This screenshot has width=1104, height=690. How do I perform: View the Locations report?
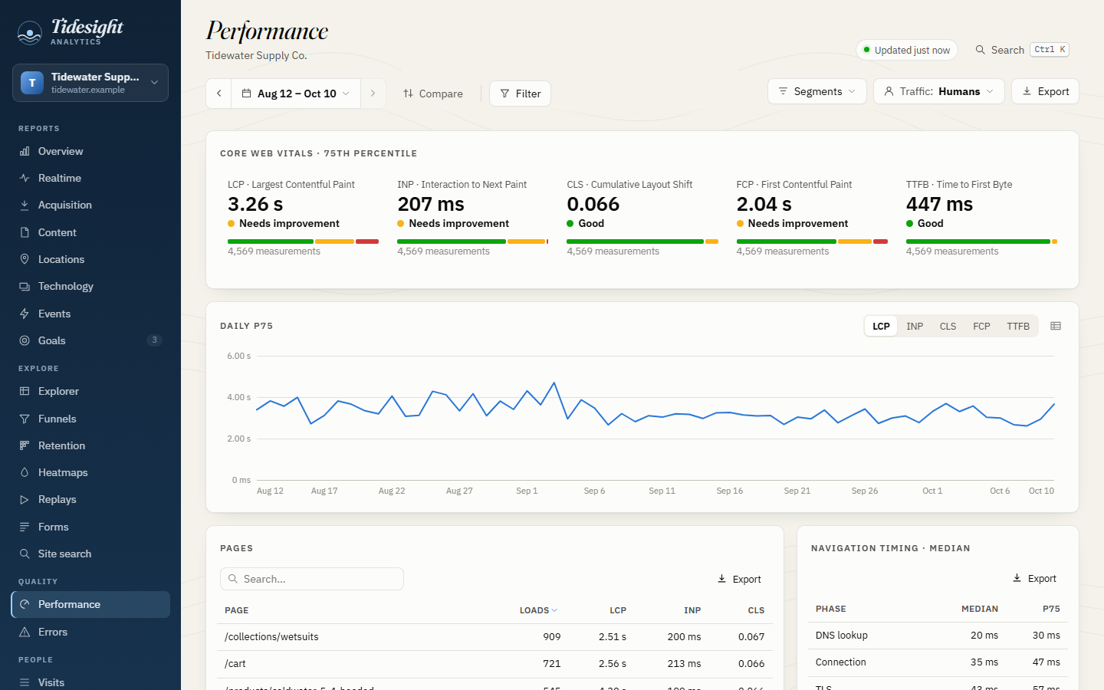pos(90,259)
